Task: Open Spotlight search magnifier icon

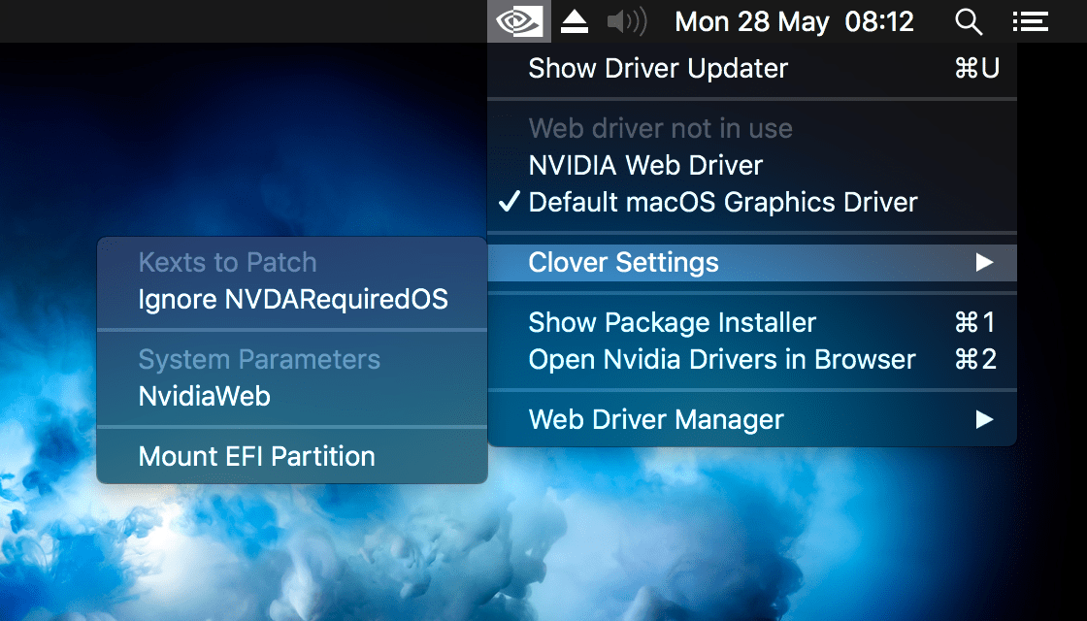Action: pos(969,21)
